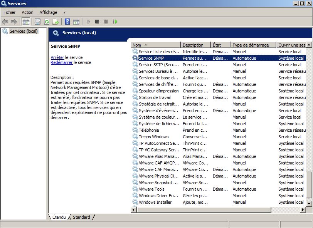Stop the service with the square stop icon
The image size is (313, 228).
coord(98,22)
